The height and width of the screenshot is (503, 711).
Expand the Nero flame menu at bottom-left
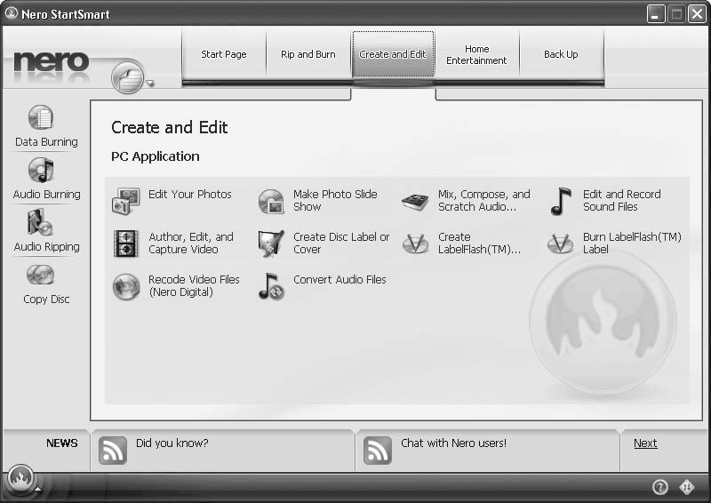tap(21, 477)
